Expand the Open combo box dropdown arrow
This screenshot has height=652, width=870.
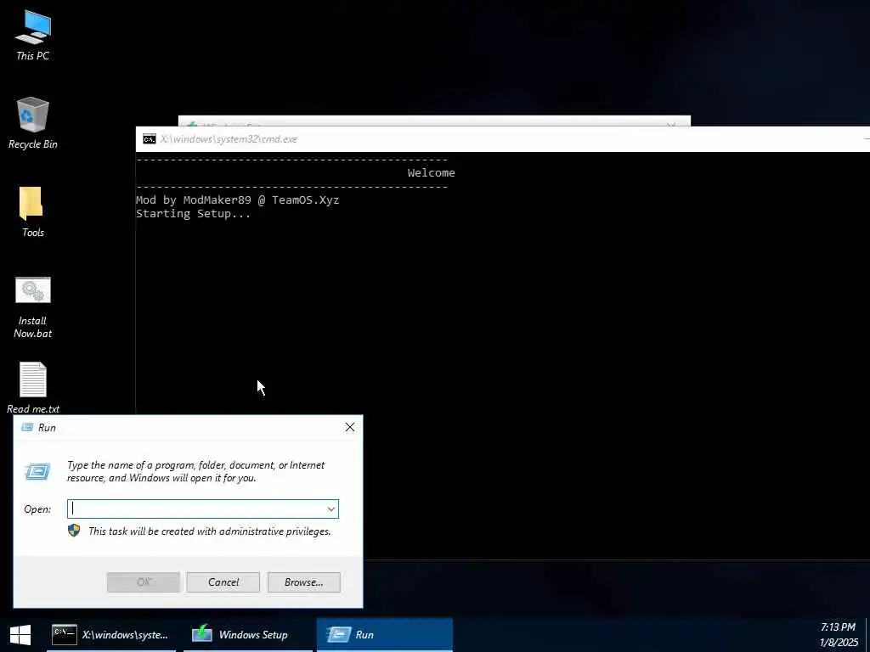(x=331, y=509)
